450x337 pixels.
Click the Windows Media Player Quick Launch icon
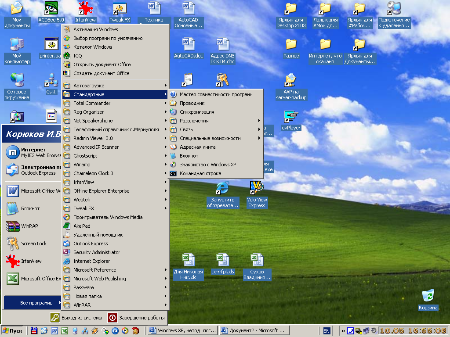(x=125, y=331)
